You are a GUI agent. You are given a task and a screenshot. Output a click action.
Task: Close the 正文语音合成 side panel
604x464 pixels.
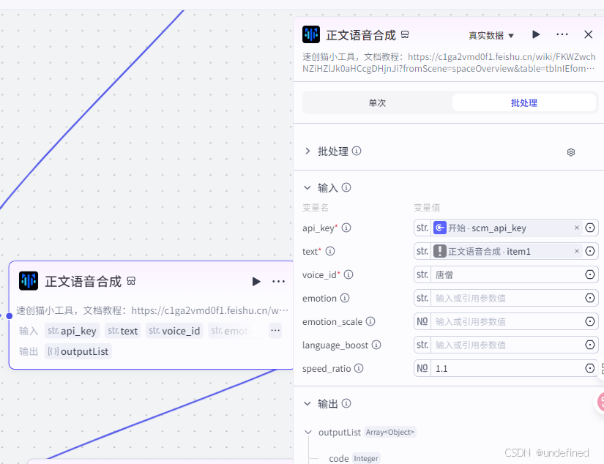(588, 34)
